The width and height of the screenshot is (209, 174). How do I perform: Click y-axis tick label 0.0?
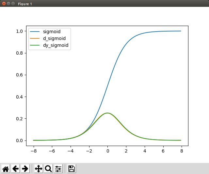[20, 141]
